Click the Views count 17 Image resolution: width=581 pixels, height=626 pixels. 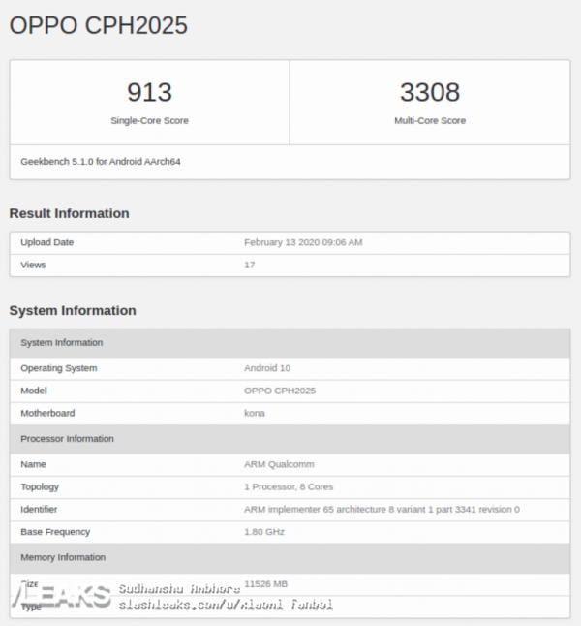coord(250,265)
